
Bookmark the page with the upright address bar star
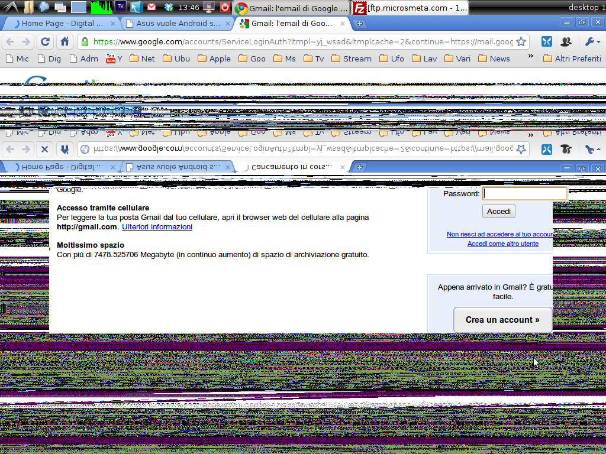click(521, 42)
